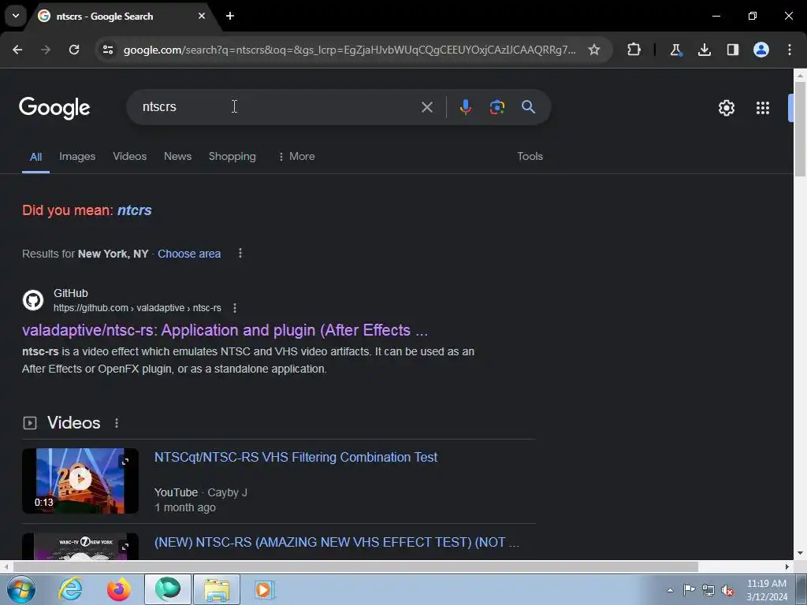Open a new browser tab
This screenshot has height=605, width=807.
coord(230,16)
